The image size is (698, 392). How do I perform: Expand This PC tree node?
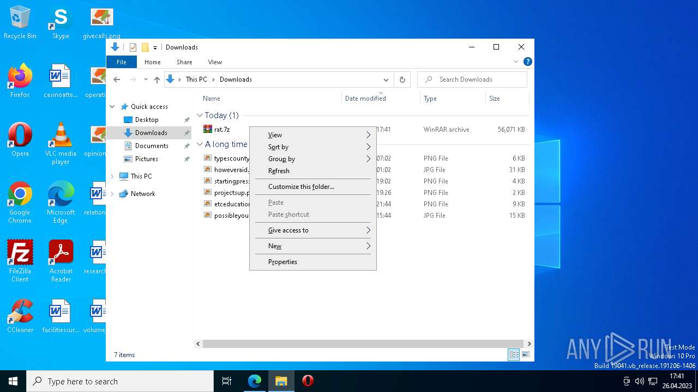[x=112, y=176]
